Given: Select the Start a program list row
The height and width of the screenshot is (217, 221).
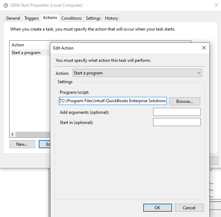Looking at the screenshot, I should click(x=26, y=53).
